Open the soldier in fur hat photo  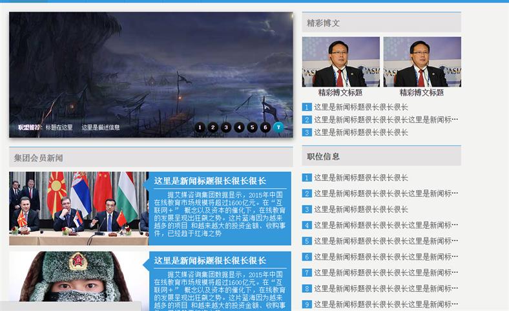pos(78,278)
